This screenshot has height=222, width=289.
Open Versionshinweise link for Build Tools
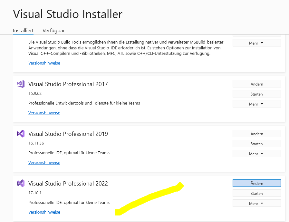[44, 63]
